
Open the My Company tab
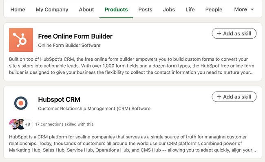(x=52, y=10)
